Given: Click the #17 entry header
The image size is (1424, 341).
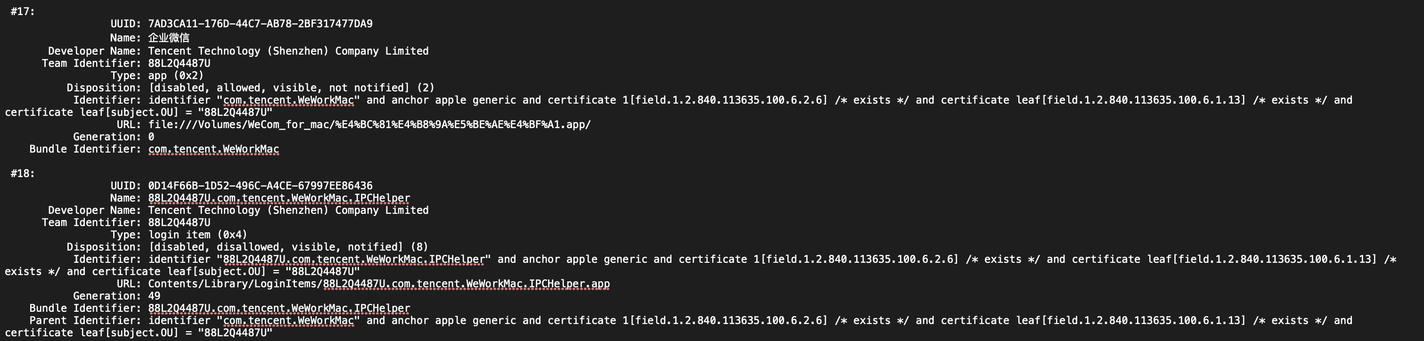Looking at the screenshot, I should point(23,12).
